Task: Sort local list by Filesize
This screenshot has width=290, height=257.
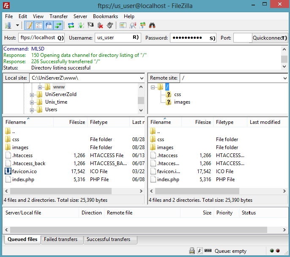Action: point(71,122)
